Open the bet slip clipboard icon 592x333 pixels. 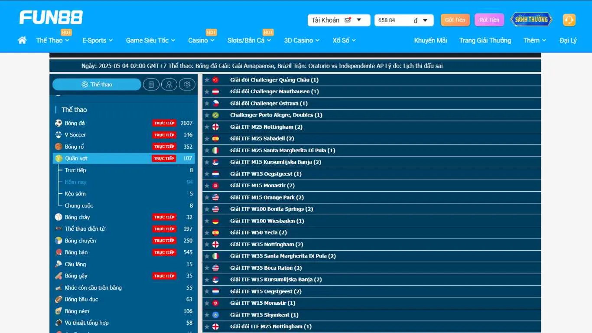[x=151, y=85]
